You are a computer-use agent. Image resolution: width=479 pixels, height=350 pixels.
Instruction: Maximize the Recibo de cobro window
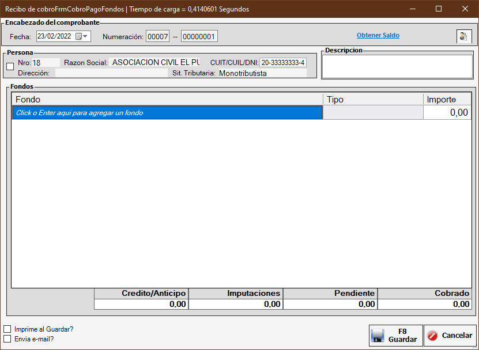click(439, 9)
